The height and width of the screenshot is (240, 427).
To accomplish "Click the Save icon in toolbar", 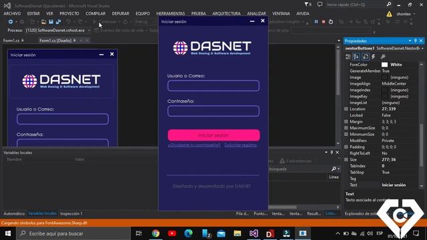I will tap(51, 22).
